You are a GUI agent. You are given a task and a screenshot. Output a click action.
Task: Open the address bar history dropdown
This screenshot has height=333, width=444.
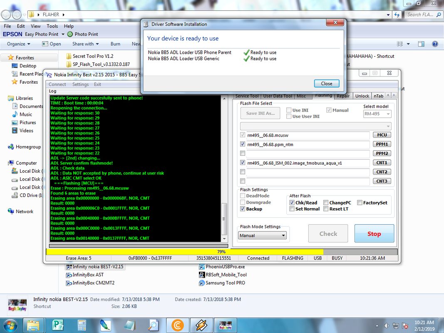[388, 15]
